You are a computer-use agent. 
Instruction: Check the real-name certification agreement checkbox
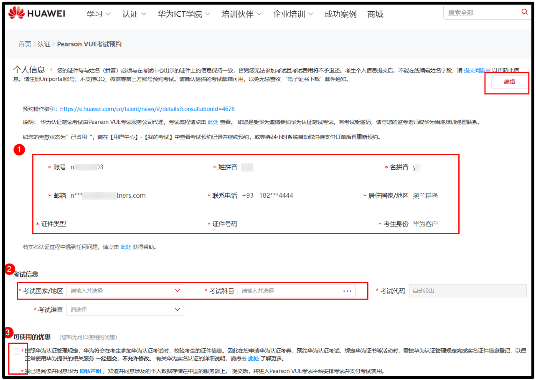(17, 351)
